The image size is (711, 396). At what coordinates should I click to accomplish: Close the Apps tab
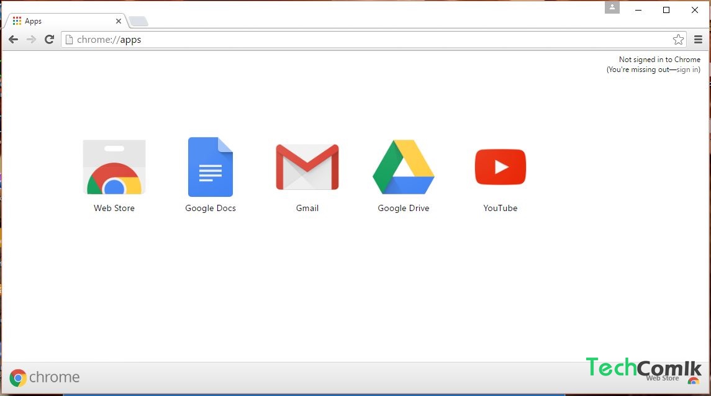(119, 21)
